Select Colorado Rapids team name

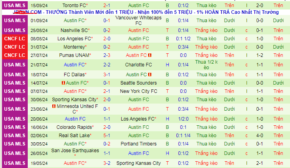[x=75, y=127]
